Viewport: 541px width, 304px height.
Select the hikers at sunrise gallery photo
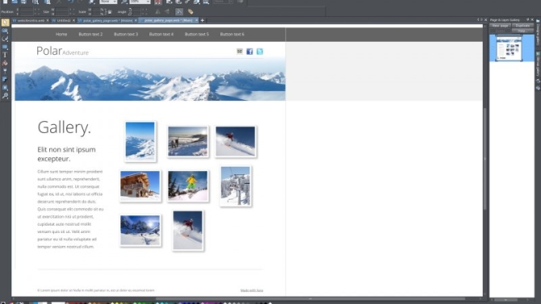pyautogui.click(x=188, y=142)
